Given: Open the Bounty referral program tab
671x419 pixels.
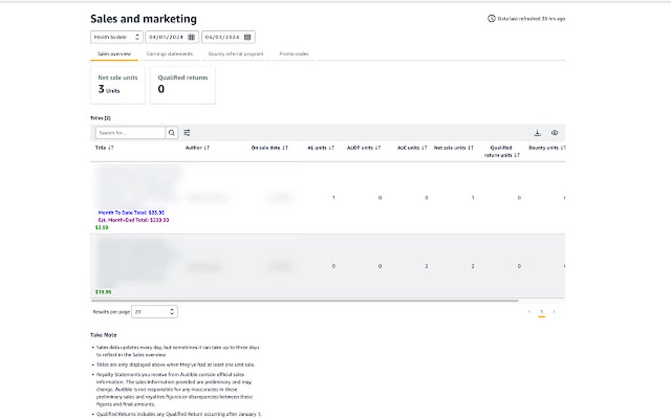Looking at the screenshot, I should click(236, 54).
